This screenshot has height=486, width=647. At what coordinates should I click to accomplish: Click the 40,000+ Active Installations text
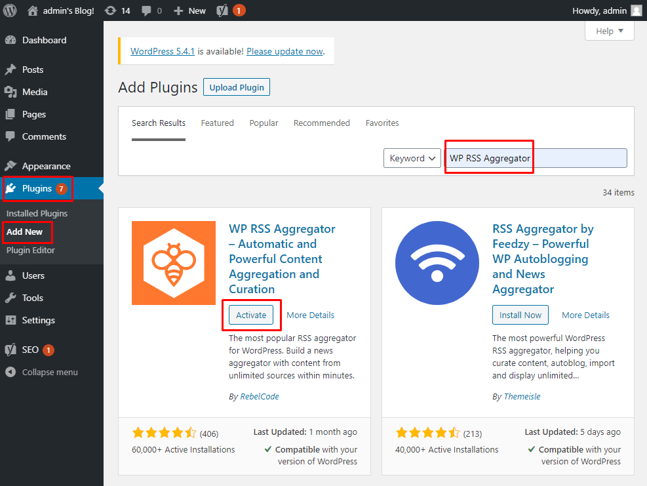447,450
